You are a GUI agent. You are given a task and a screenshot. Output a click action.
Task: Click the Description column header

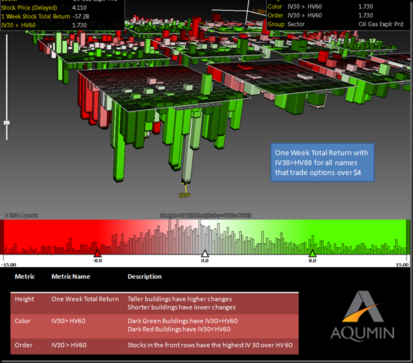[x=144, y=276]
